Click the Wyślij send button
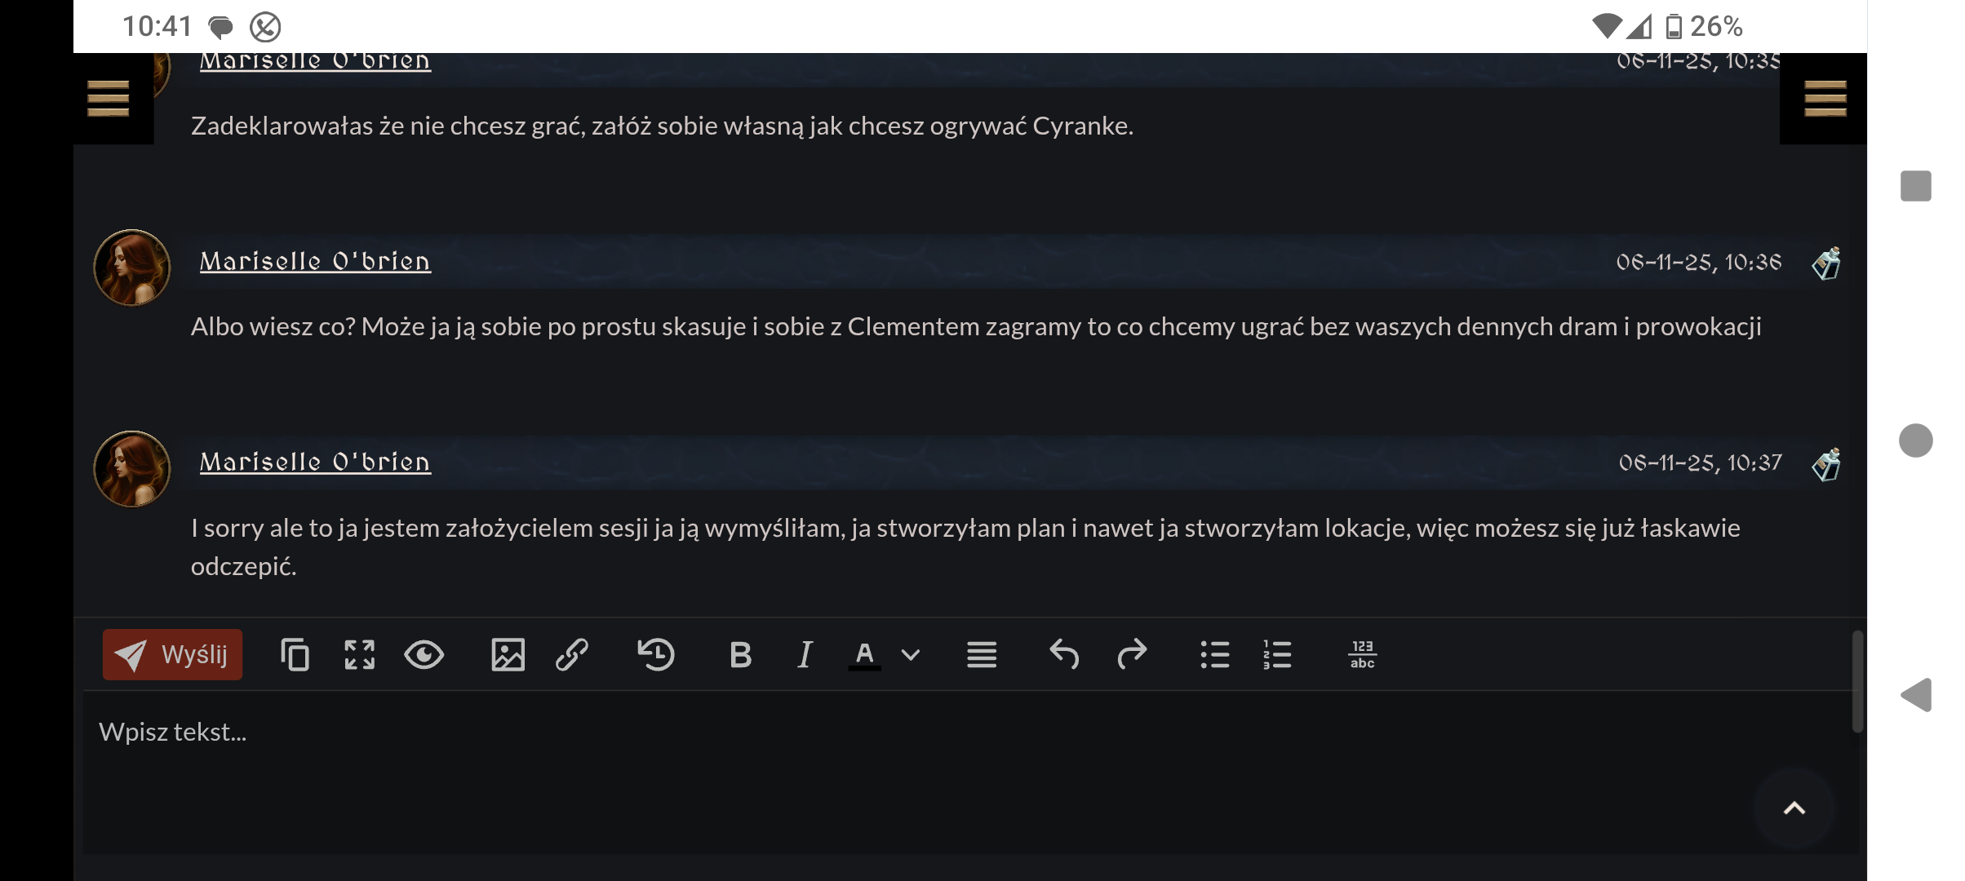The width and height of the screenshot is (1965, 881). coord(172,654)
